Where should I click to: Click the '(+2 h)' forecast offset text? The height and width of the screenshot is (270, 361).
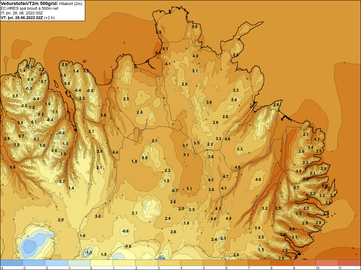(x=49, y=18)
